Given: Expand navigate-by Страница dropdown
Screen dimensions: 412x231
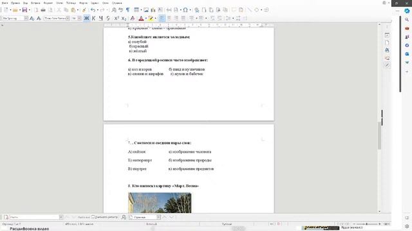Looking at the screenshot, I should pos(159,217).
